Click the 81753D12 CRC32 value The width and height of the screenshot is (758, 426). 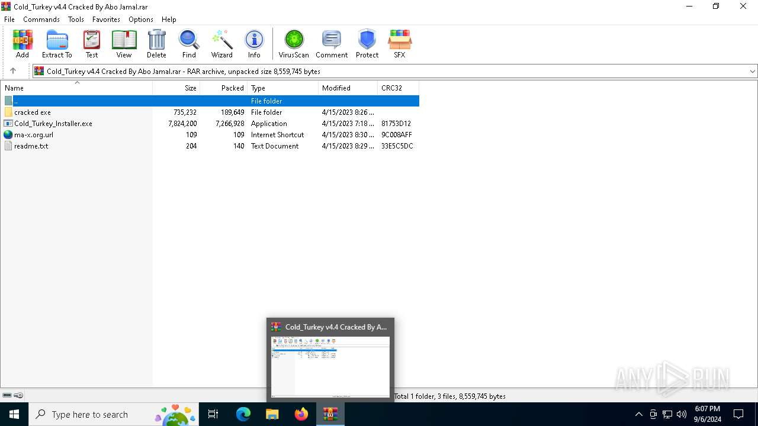pos(396,124)
